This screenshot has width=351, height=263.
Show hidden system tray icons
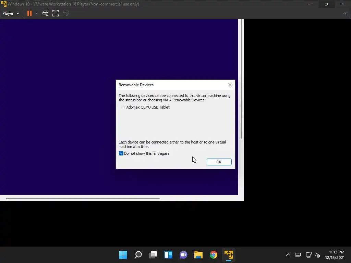pos(288,255)
